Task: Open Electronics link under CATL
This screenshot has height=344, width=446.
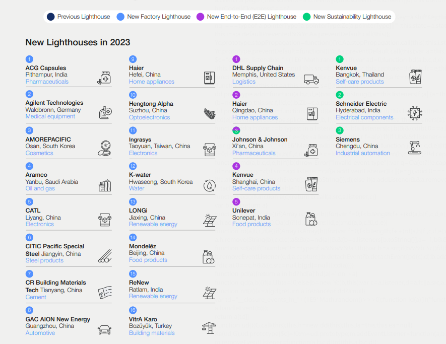Action: [x=39, y=224]
